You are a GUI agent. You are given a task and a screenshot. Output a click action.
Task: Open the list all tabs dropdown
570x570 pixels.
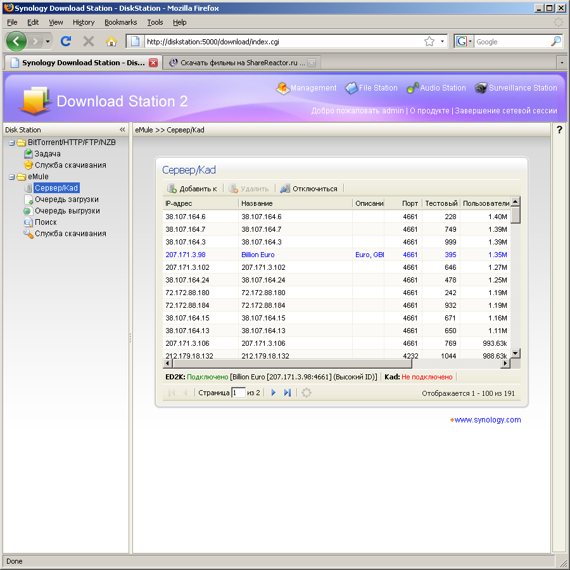(x=562, y=63)
